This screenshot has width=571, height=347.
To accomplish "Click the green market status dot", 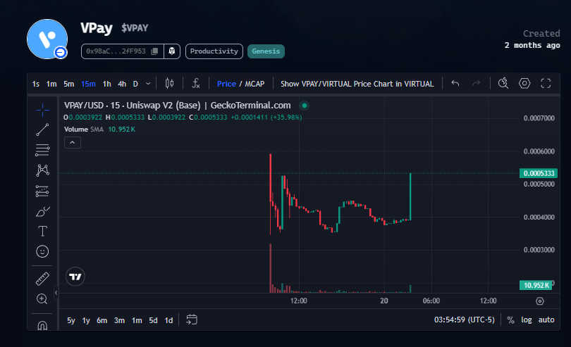I will (x=304, y=106).
